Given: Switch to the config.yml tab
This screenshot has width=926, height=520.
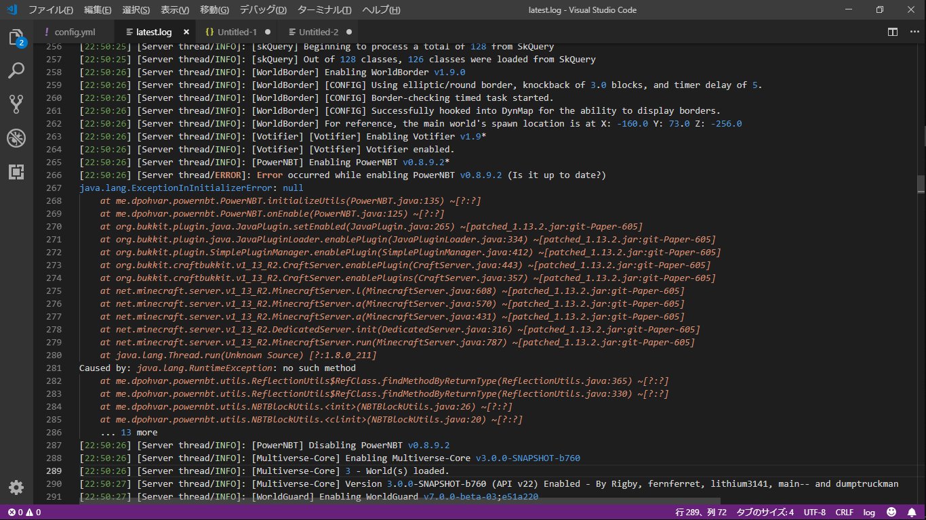Looking at the screenshot, I should pos(75,32).
